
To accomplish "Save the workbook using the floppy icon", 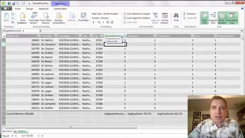I will 14,3.
